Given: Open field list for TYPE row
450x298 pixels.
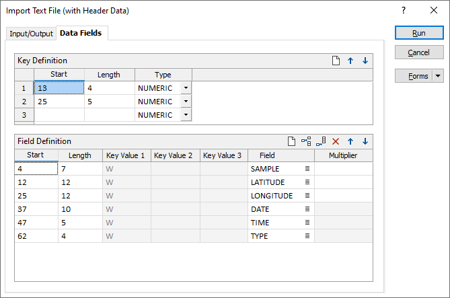Looking at the screenshot, I should click(307, 236).
